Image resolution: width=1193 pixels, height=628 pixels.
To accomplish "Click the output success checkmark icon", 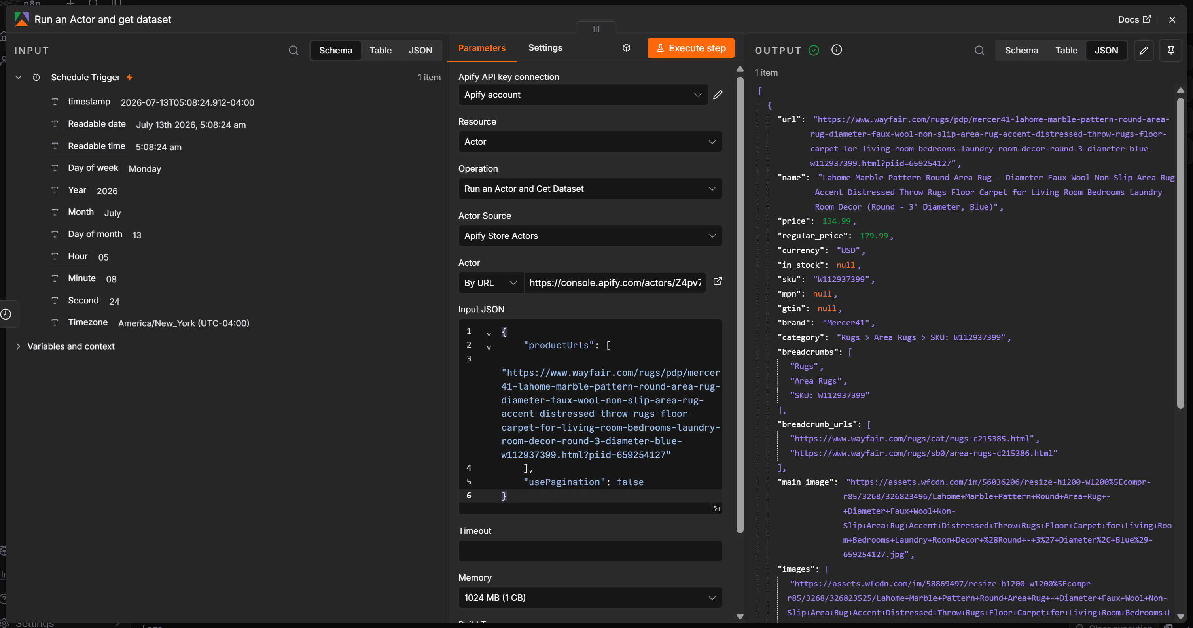I will (814, 51).
